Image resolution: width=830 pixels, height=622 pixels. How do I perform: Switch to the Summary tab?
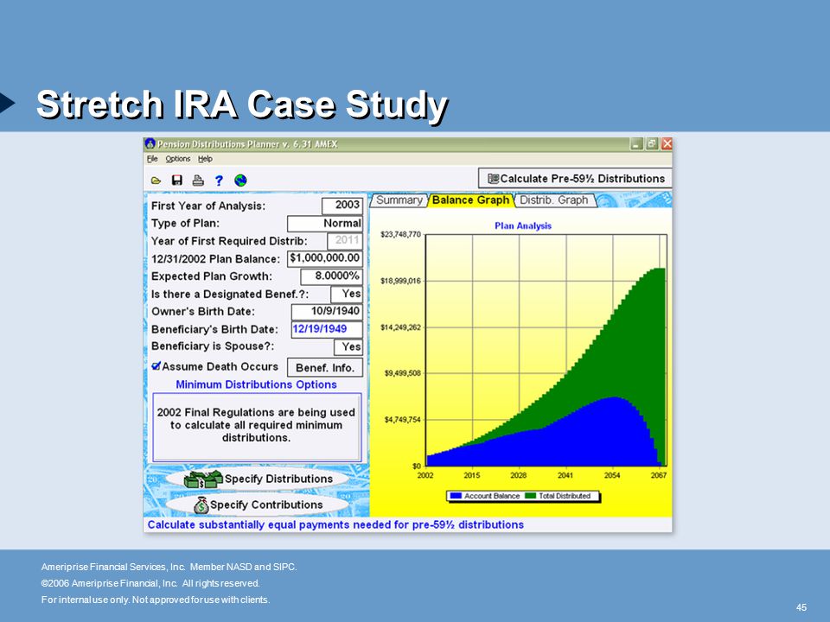pos(399,200)
